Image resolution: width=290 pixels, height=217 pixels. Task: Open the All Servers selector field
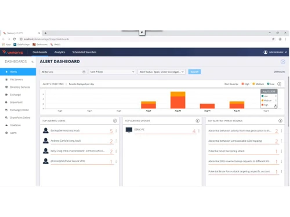click(x=63, y=72)
